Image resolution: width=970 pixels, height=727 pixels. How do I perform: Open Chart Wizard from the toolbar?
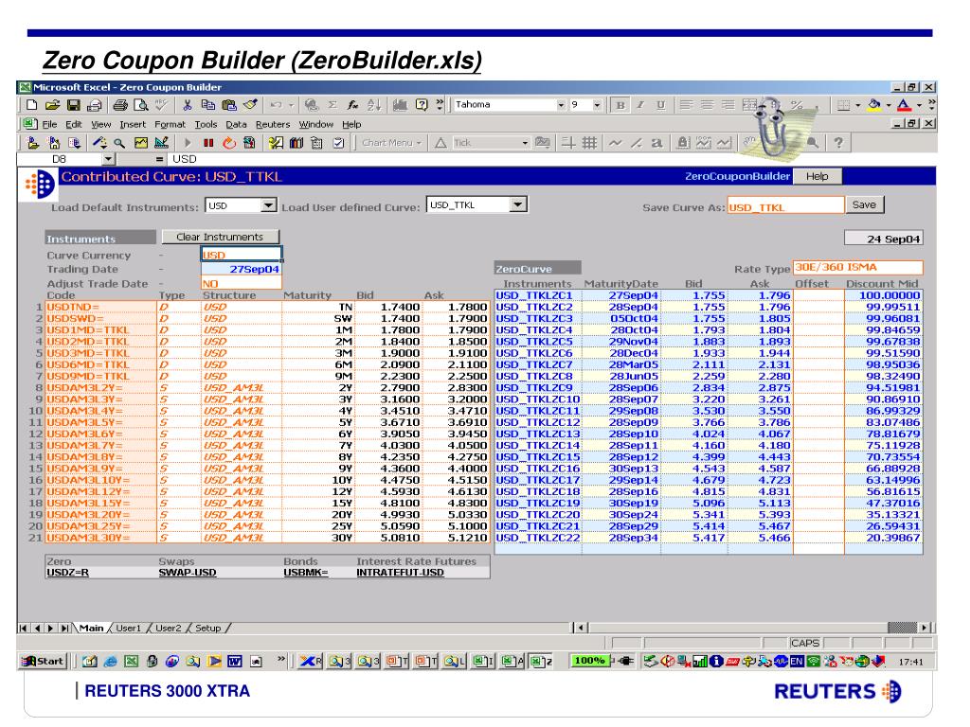pos(400,105)
